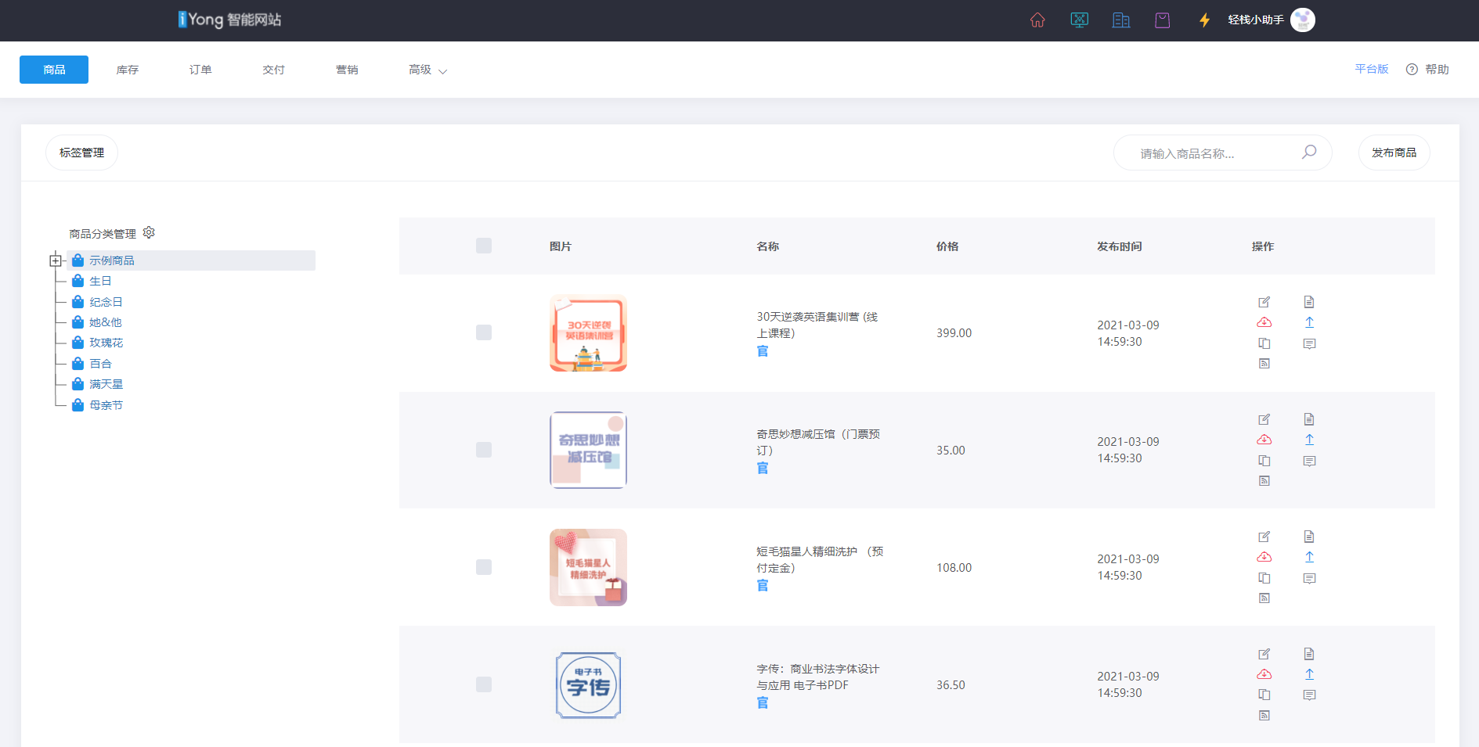1479x747 pixels.
Task: Select the 满天星 category
Action: pyautogui.click(x=106, y=384)
